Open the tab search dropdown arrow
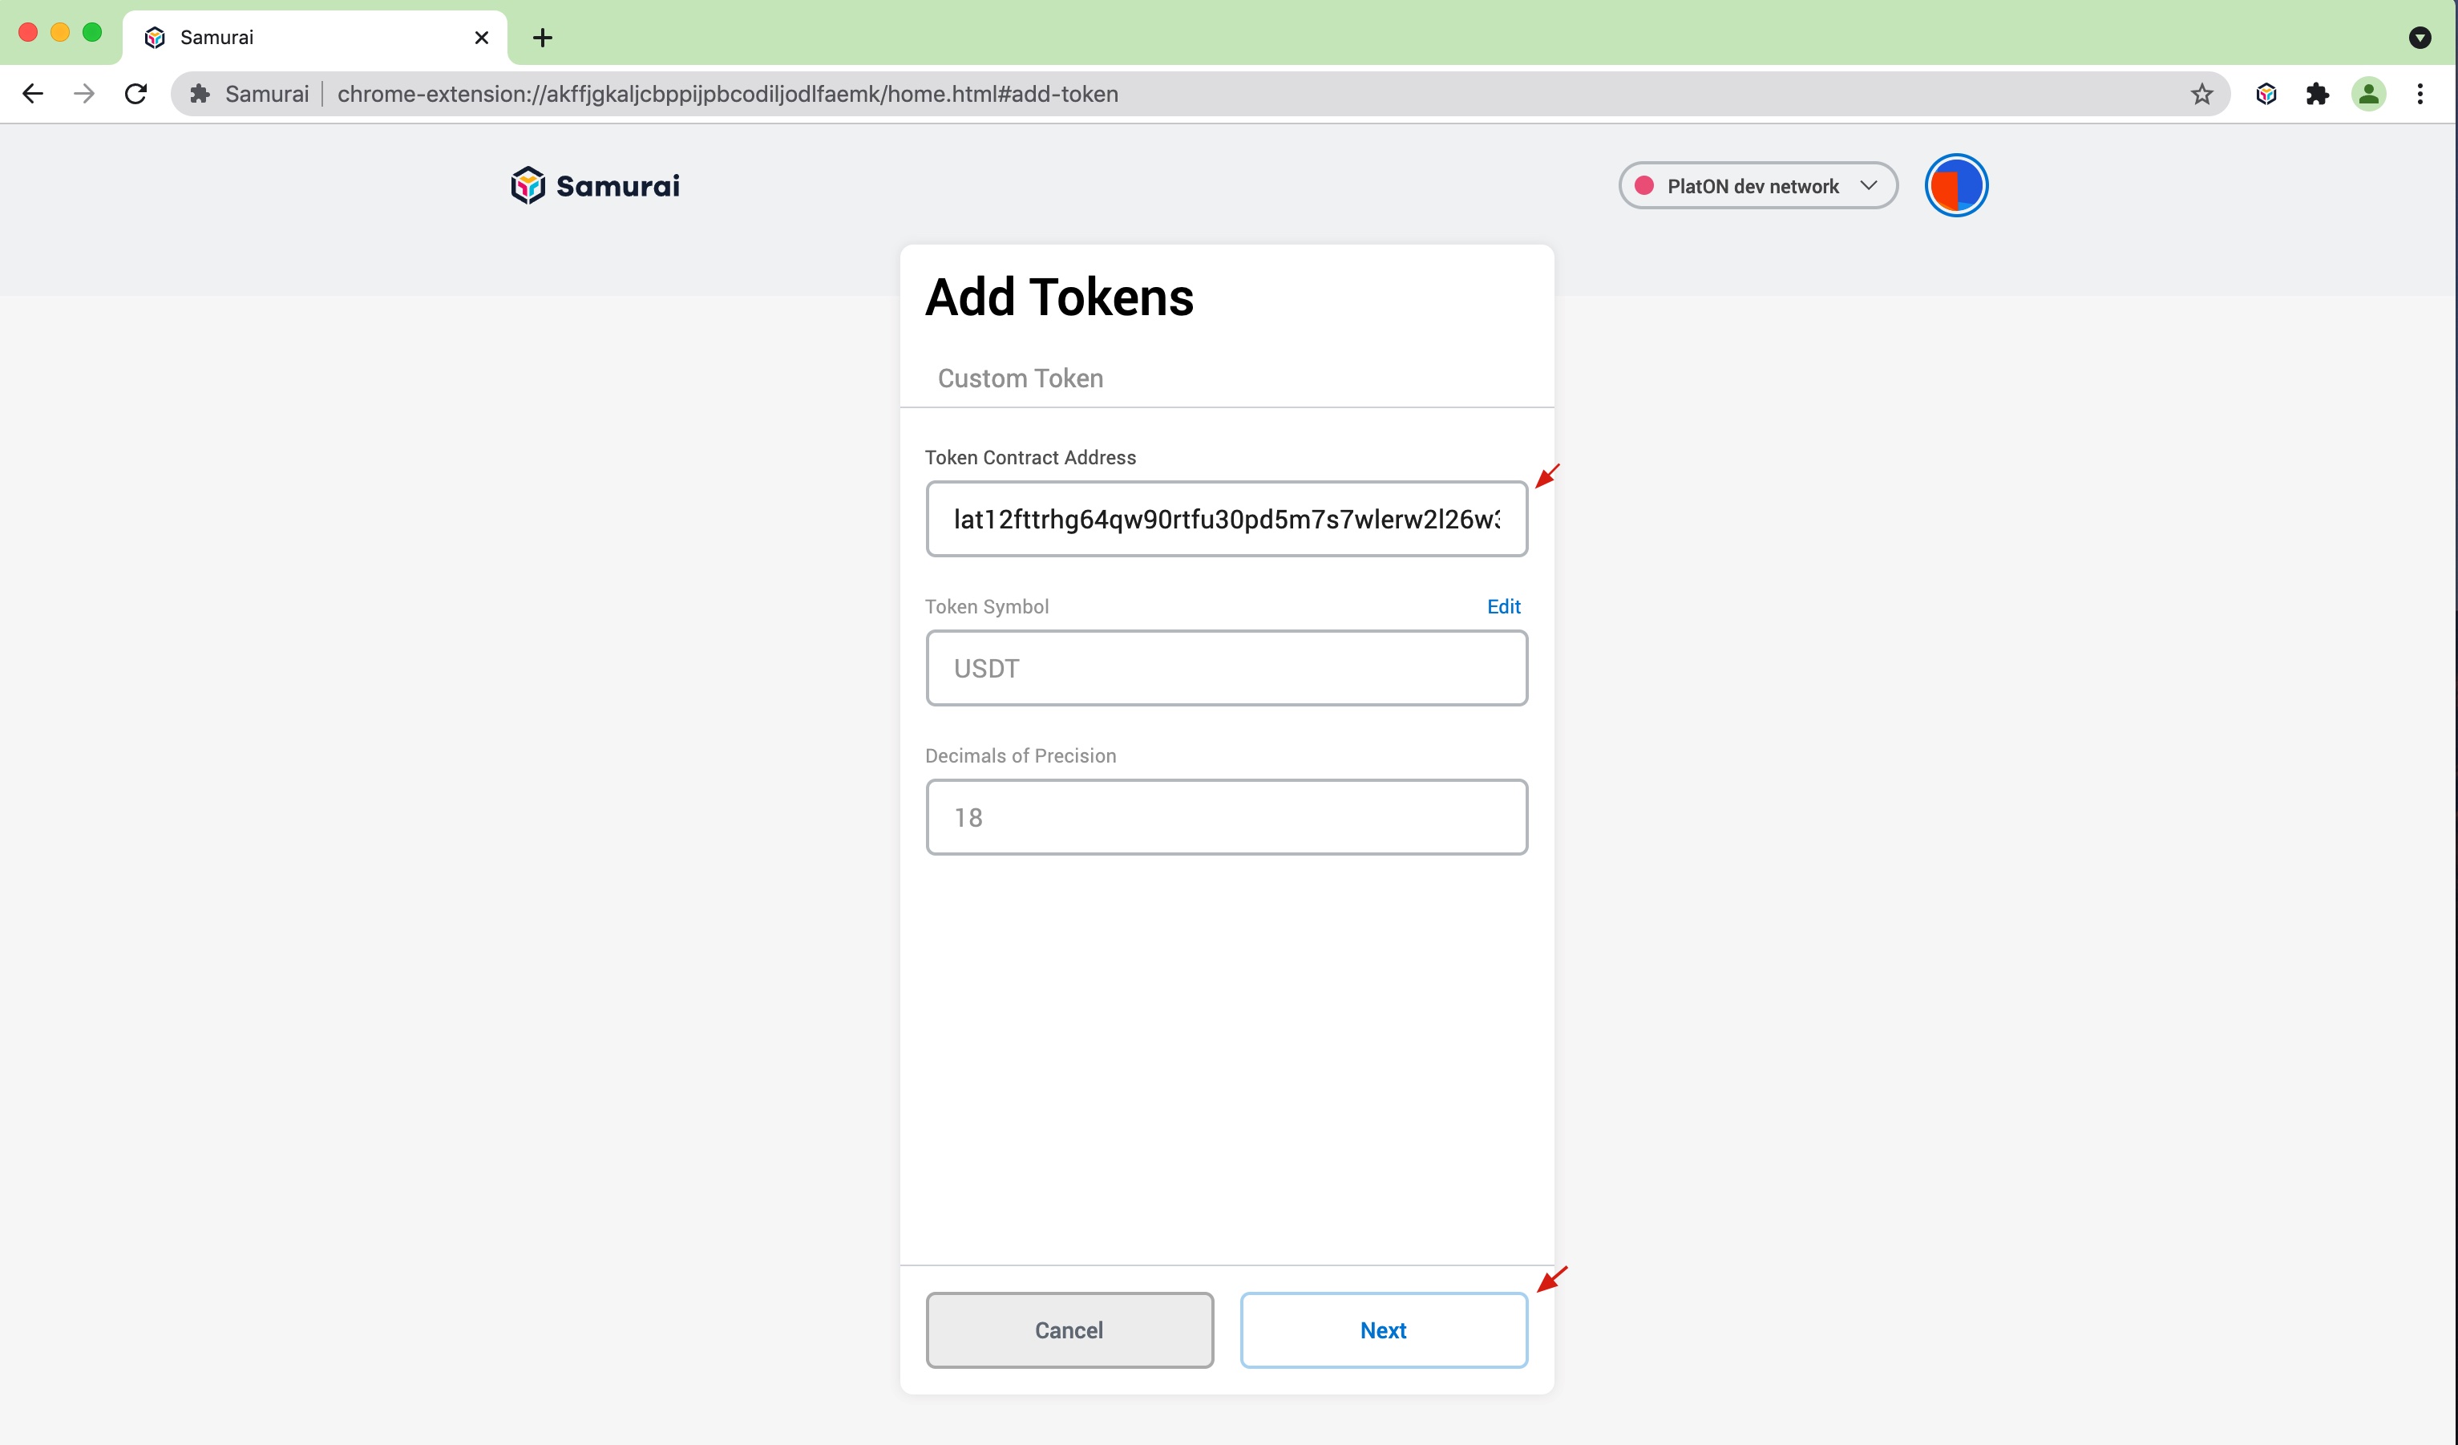 click(2420, 38)
